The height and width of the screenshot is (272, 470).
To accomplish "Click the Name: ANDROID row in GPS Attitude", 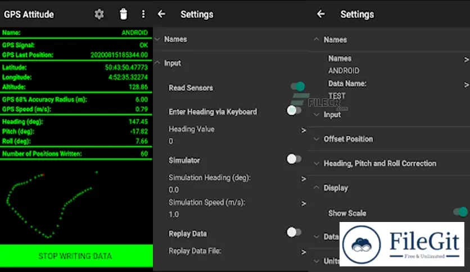I will 76,33.
